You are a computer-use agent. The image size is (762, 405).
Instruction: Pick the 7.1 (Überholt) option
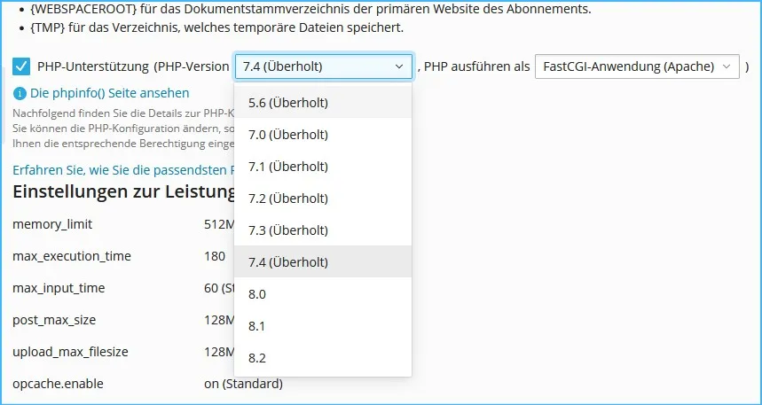pos(323,167)
